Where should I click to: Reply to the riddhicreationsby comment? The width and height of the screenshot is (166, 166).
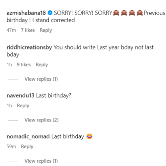click(x=42, y=65)
